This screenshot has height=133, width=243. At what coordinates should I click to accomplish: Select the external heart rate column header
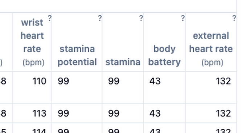211,42
